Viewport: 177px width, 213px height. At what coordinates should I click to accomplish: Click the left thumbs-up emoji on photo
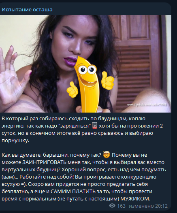[x=72, y=89]
